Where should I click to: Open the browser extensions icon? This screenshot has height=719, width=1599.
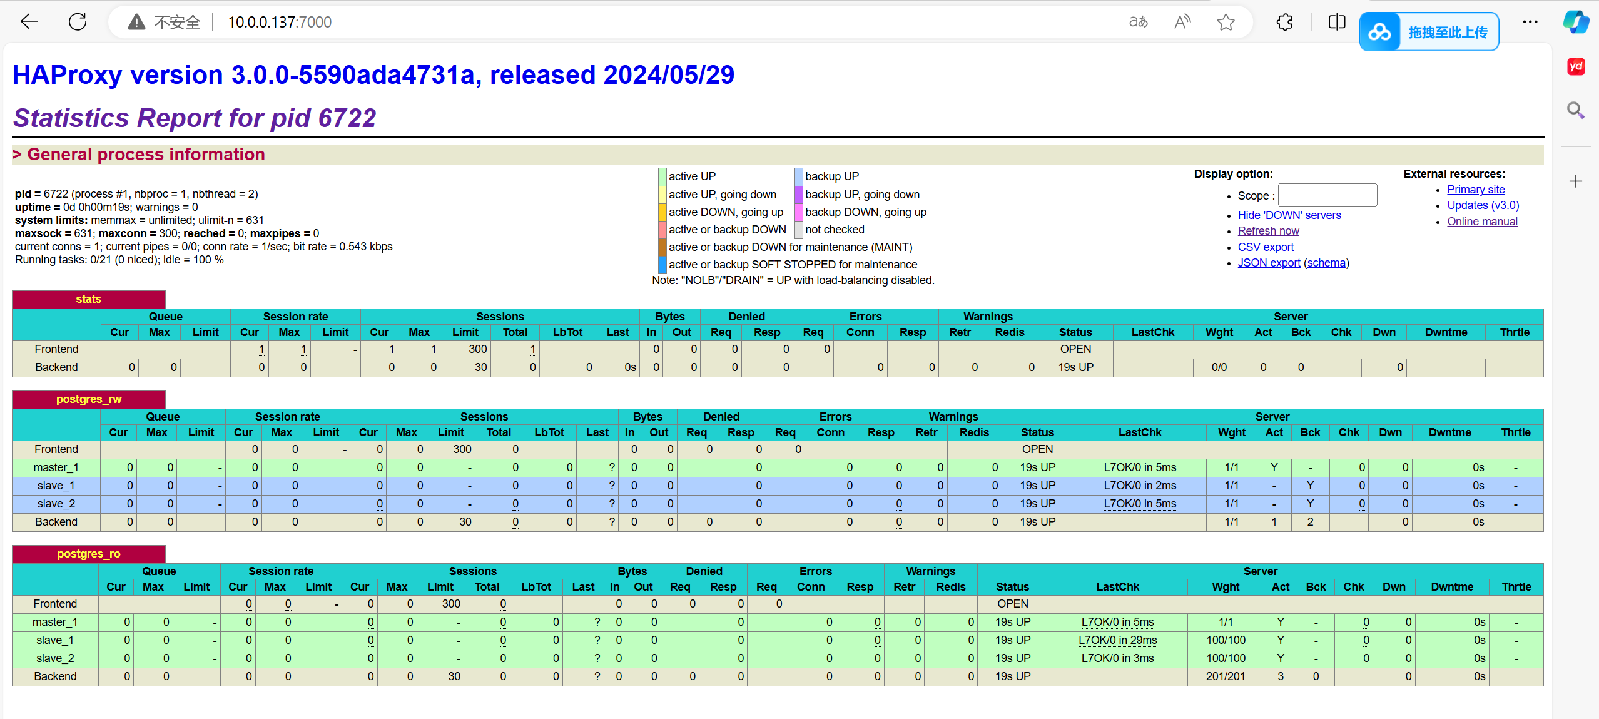tap(1284, 23)
